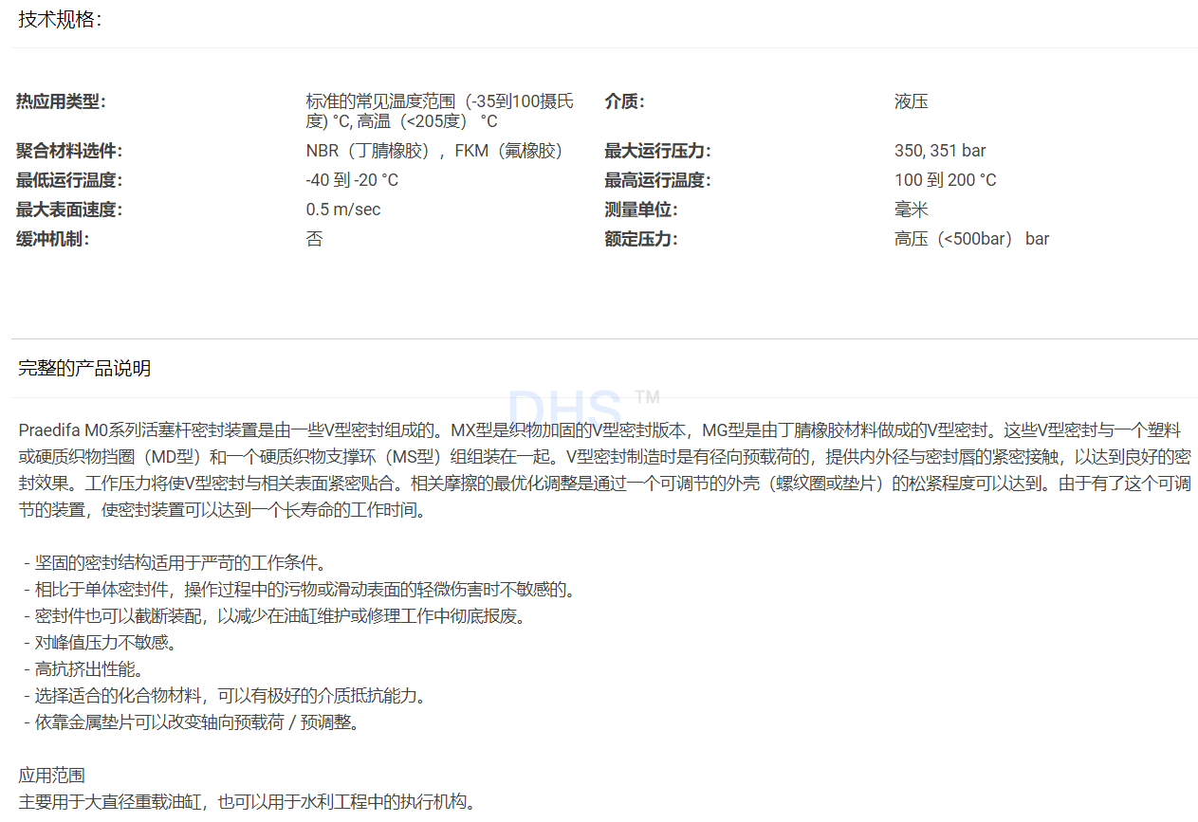This screenshot has width=1198, height=822.
Task: Click the 完整的产品说明 section heading
Action: (84, 369)
